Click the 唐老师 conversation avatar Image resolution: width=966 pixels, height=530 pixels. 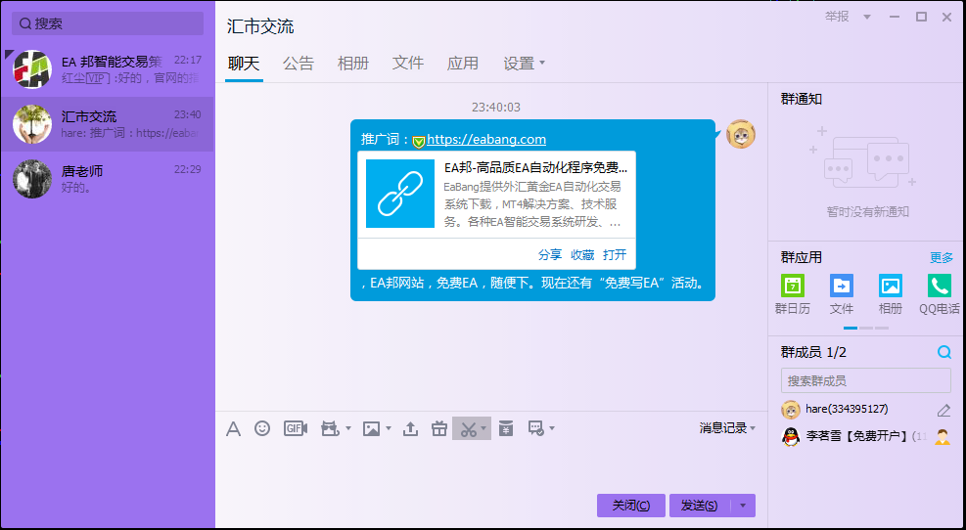tap(32, 179)
